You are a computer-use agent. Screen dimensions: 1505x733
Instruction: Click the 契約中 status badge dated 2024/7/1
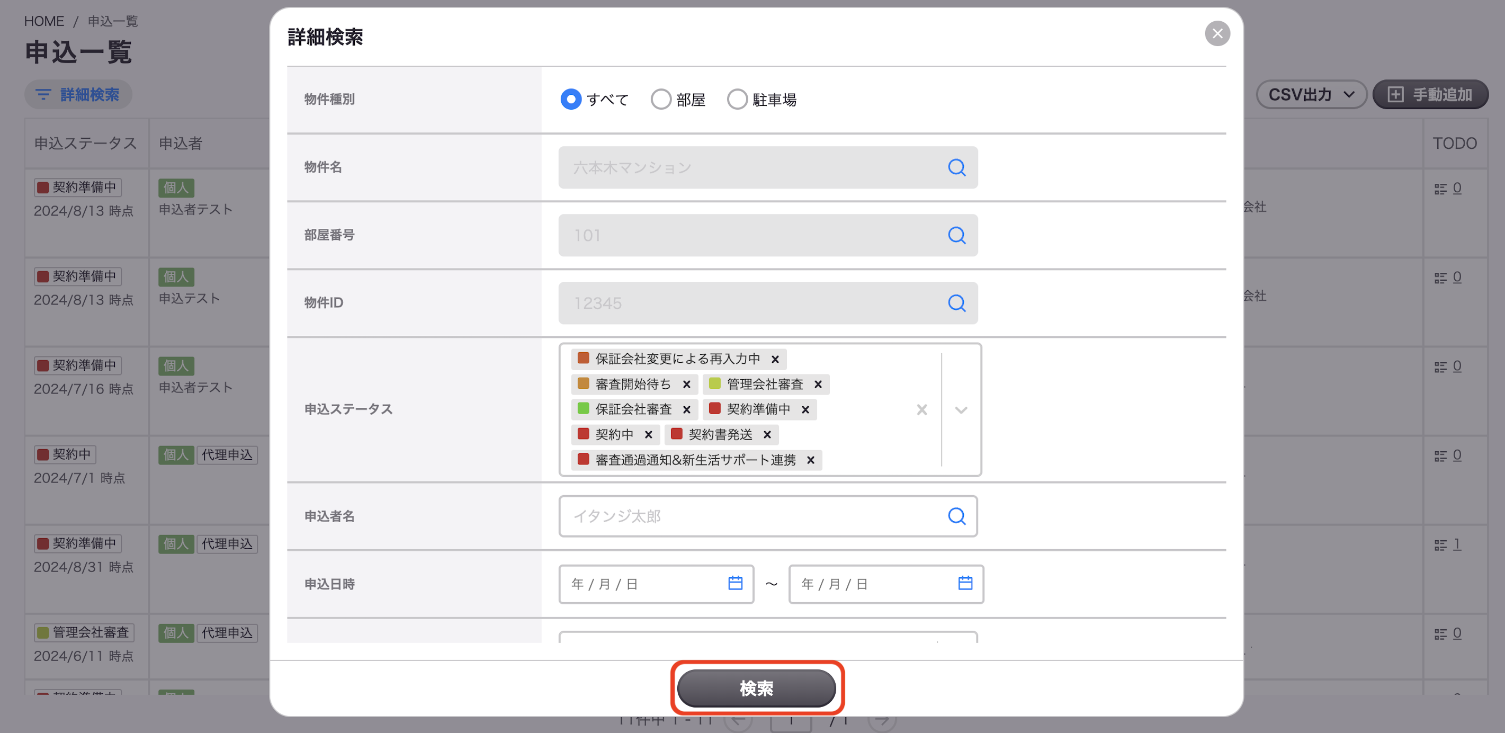[65, 454]
